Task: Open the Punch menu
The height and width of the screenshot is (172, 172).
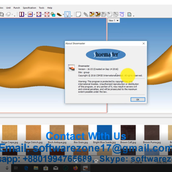Action: (x=17, y=8)
